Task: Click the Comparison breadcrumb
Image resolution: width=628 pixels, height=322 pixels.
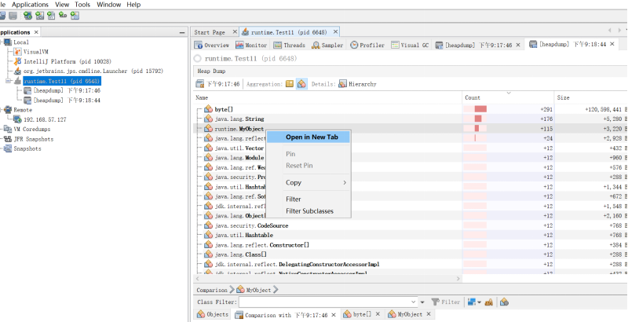Action: click(x=211, y=290)
